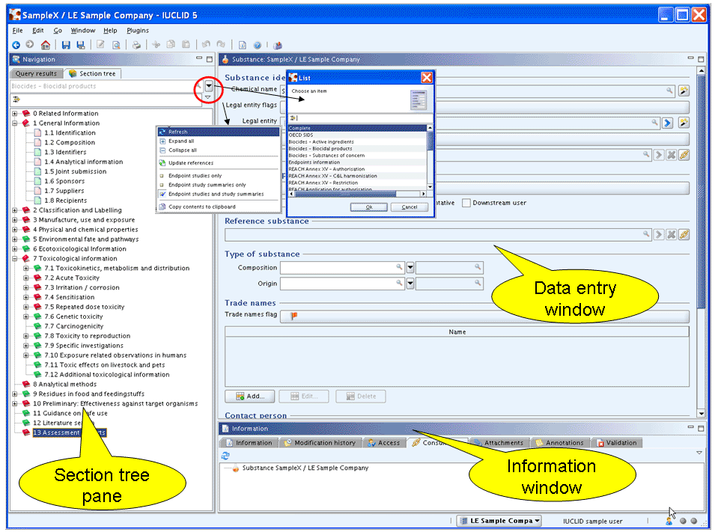Click the flag icon beside Trade names flag
Screen dimensions: 715x532
click(294, 316)
